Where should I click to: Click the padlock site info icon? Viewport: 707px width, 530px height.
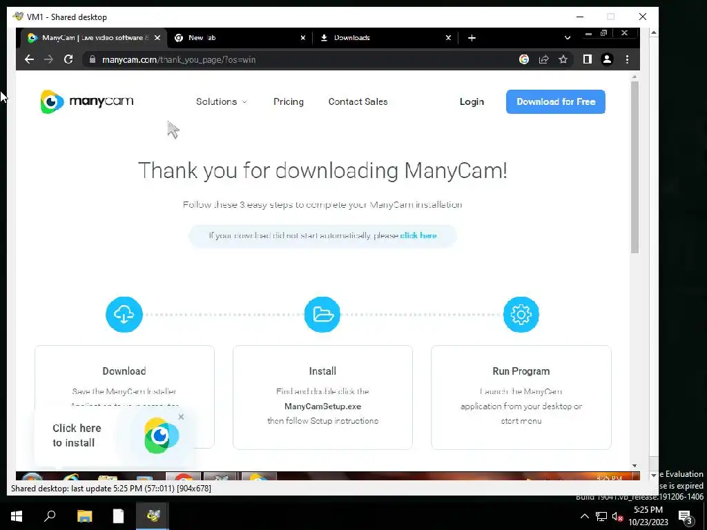click(x=93, y=59)
